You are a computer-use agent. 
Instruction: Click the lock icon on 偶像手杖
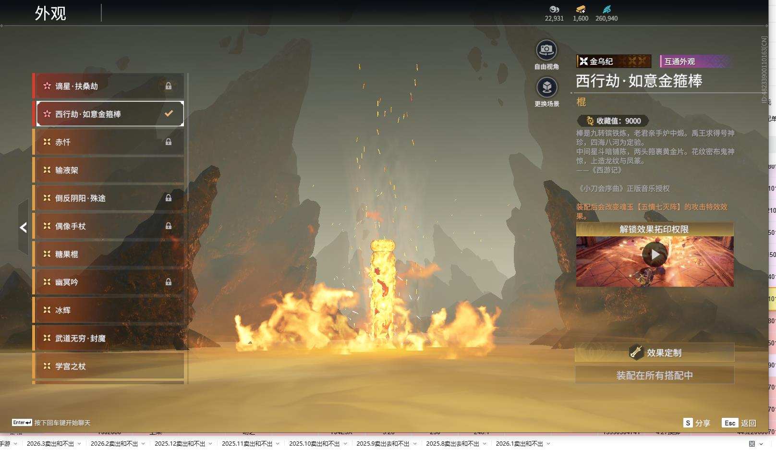click(169, 226)
